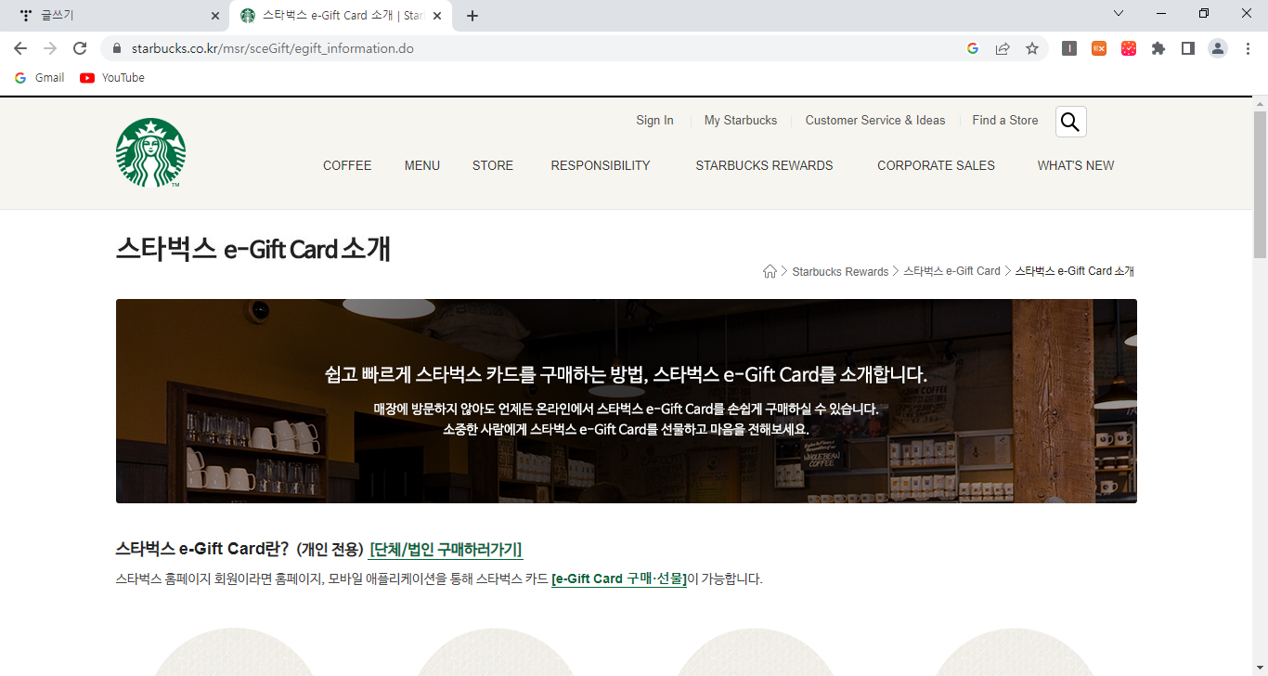
Task: Click the store interior banner image
Action: [627, 401]
